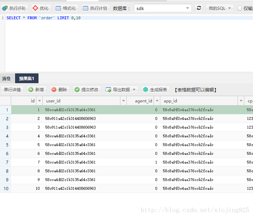Click 删除 to delete a row
This screenshot has height=217, width=253.
(x=60, y=89)
